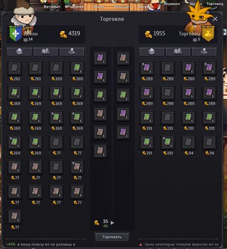Close the Торговля trade window
227x249 pixels.
215,19
